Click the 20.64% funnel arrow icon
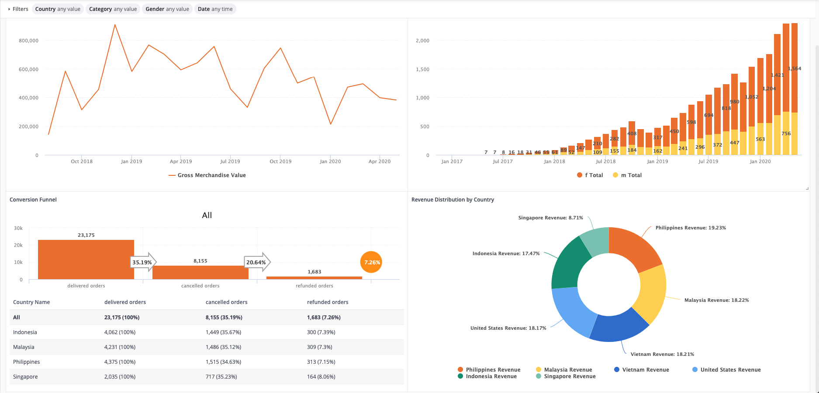The width and height of the screenshot is (819, 393). pyautogui.click(x=257, y=262)
